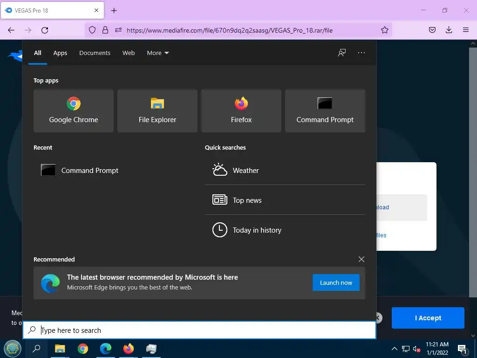The image size is (477, 358).
Task: Open site permissions icon in address bar
Action: [118, 30]
